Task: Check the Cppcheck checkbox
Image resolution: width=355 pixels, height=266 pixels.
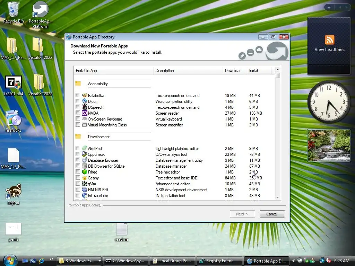Action: (x=78, y=154)
